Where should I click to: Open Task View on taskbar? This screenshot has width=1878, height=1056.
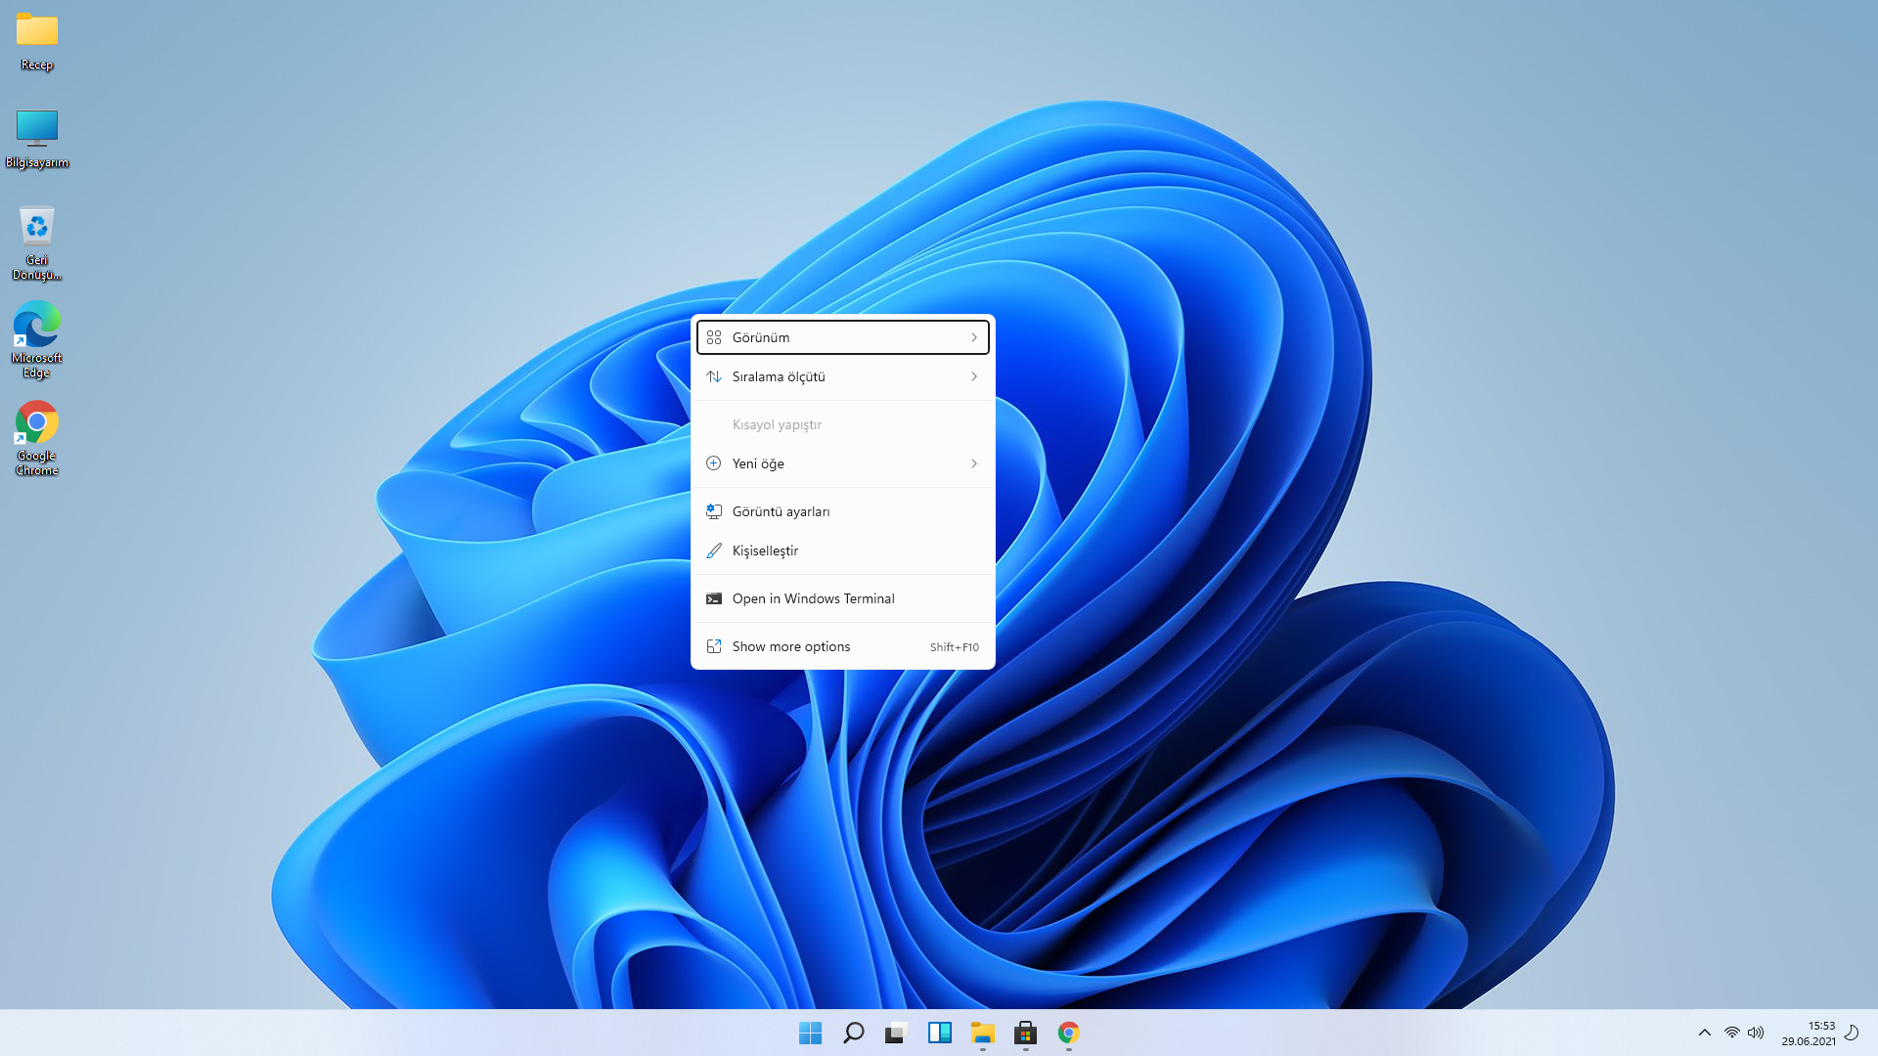896,1033
